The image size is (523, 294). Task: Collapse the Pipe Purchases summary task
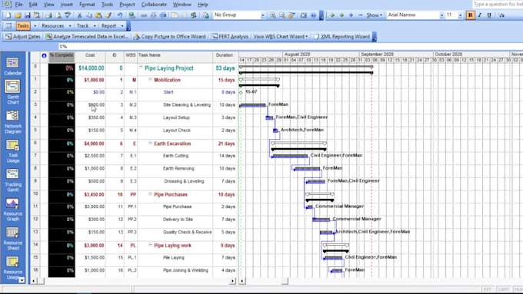tap(150, 194)
